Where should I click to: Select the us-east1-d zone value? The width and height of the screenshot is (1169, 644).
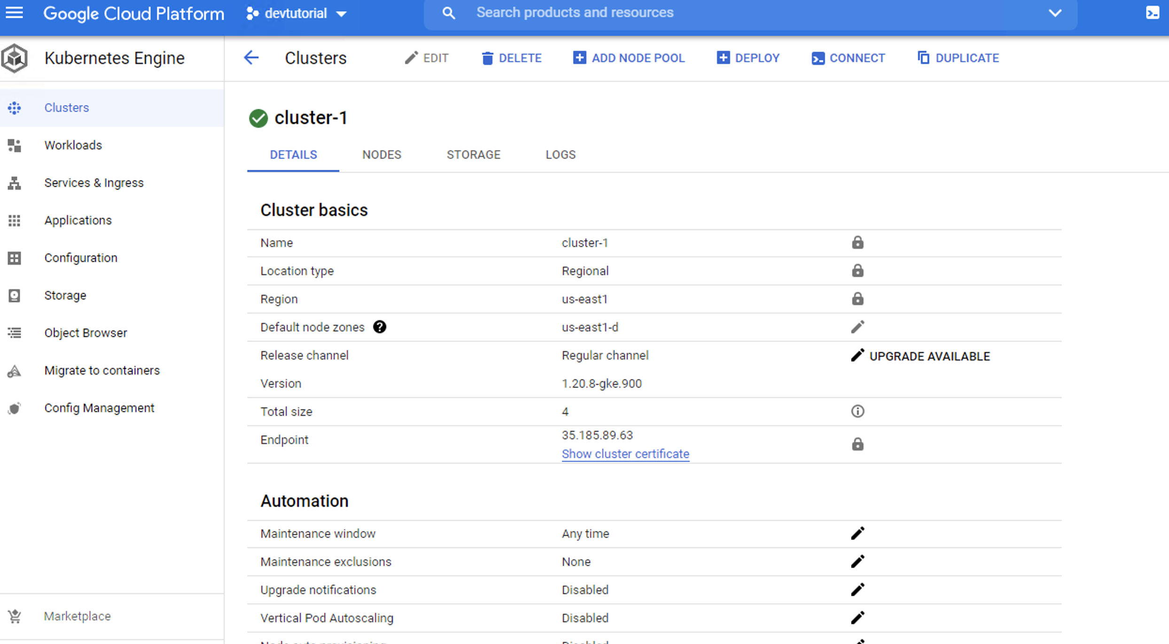click(590, 327)
